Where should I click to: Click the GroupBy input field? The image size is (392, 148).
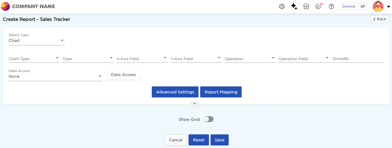click(x=358, y=59)
